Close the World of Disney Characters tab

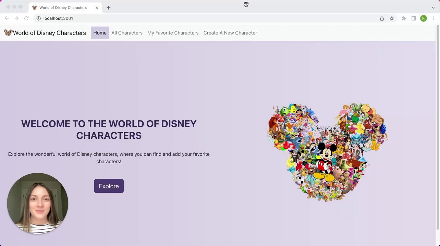pyautogui.click(x=97, y=8)
